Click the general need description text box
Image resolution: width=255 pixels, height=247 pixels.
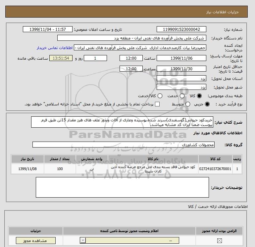[x=122, y=122]
